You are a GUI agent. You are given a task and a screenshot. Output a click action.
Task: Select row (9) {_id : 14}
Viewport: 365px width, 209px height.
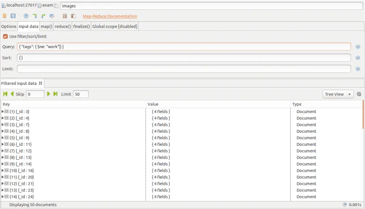182,164
